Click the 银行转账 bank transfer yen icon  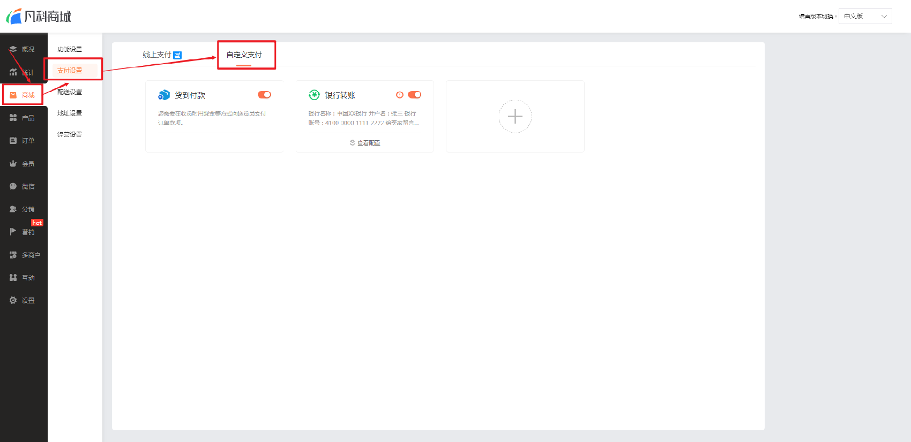(x=314, y=95)
